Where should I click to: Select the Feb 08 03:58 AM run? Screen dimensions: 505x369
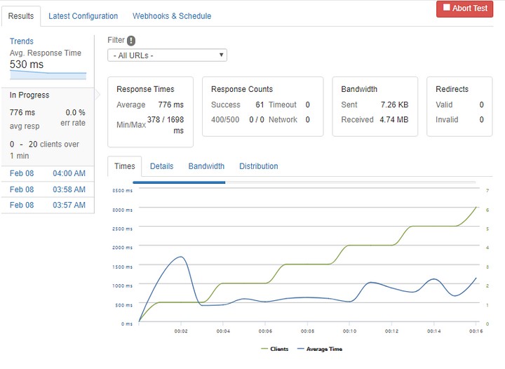tap(48, 189)
